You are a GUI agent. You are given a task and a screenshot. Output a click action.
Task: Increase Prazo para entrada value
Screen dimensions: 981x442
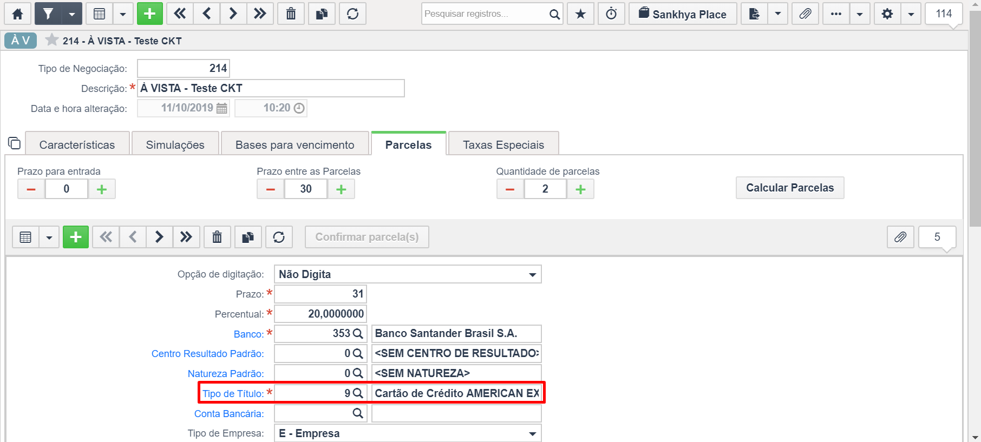(102, 189)
